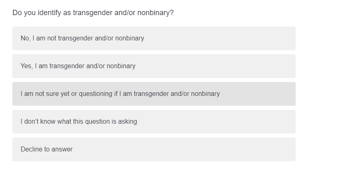The image size is (337, 169).
Task: Indicate you don't understand the question
Action: point(154,122)
